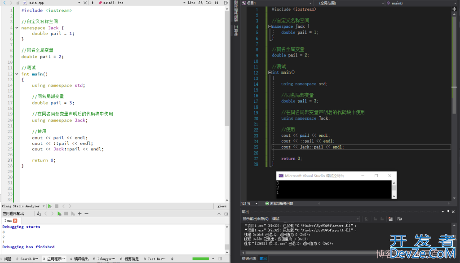The height and width of the screenshot is (263, 460).
Task: Open the 5 Debugger console pane
Action: point(104,259)
